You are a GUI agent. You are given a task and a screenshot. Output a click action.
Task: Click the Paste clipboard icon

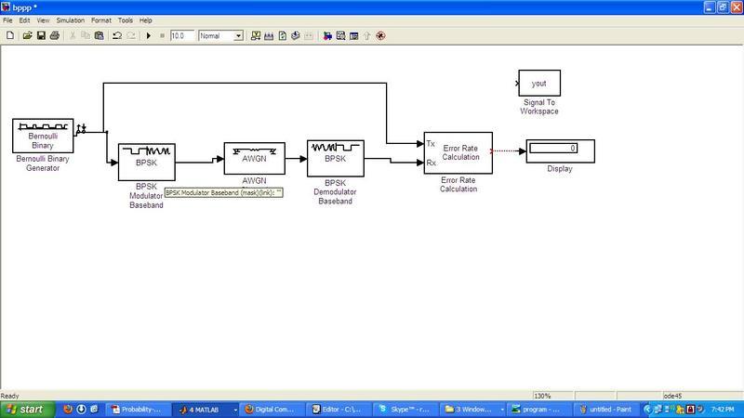[99, 36]
